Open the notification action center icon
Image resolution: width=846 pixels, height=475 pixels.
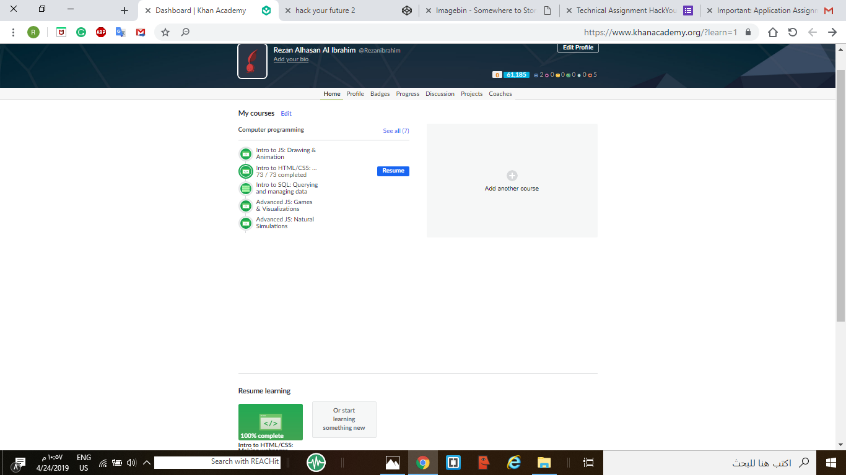20,463
